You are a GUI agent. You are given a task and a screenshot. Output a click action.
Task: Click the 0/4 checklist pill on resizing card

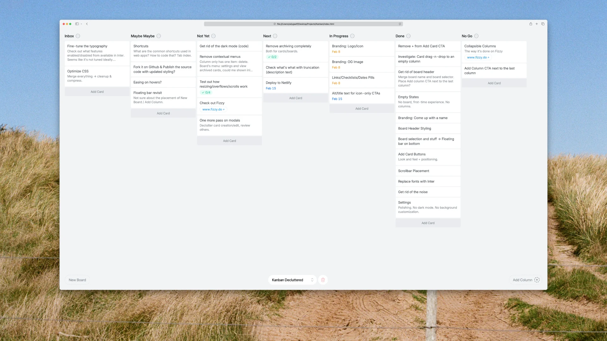pos(206,93)
